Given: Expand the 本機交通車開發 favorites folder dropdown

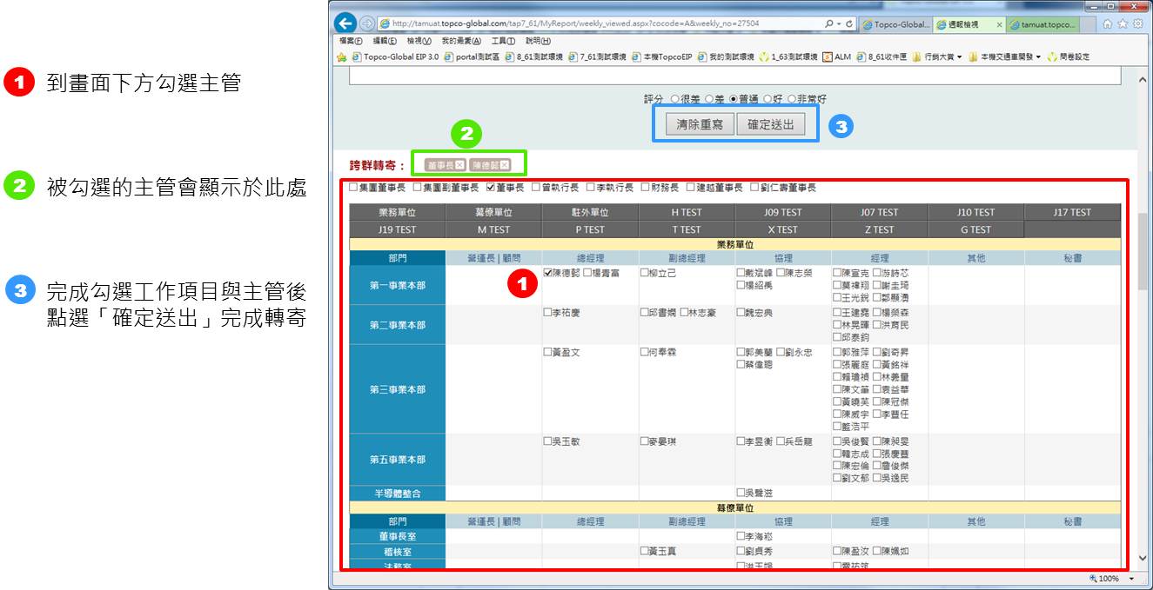Looking at the screenshot, I should click(x=1038, y=57).
